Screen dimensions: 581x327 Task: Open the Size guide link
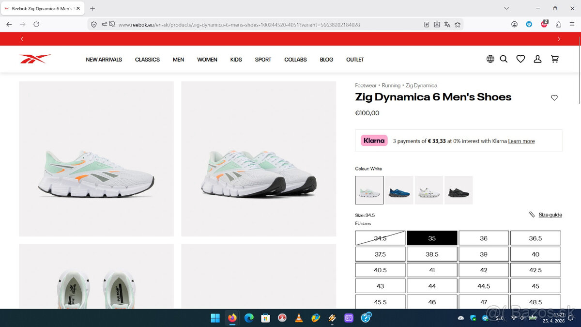coord(550,215)
